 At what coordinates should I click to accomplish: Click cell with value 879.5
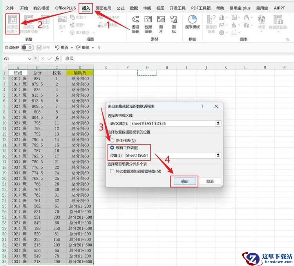point(37,84)
